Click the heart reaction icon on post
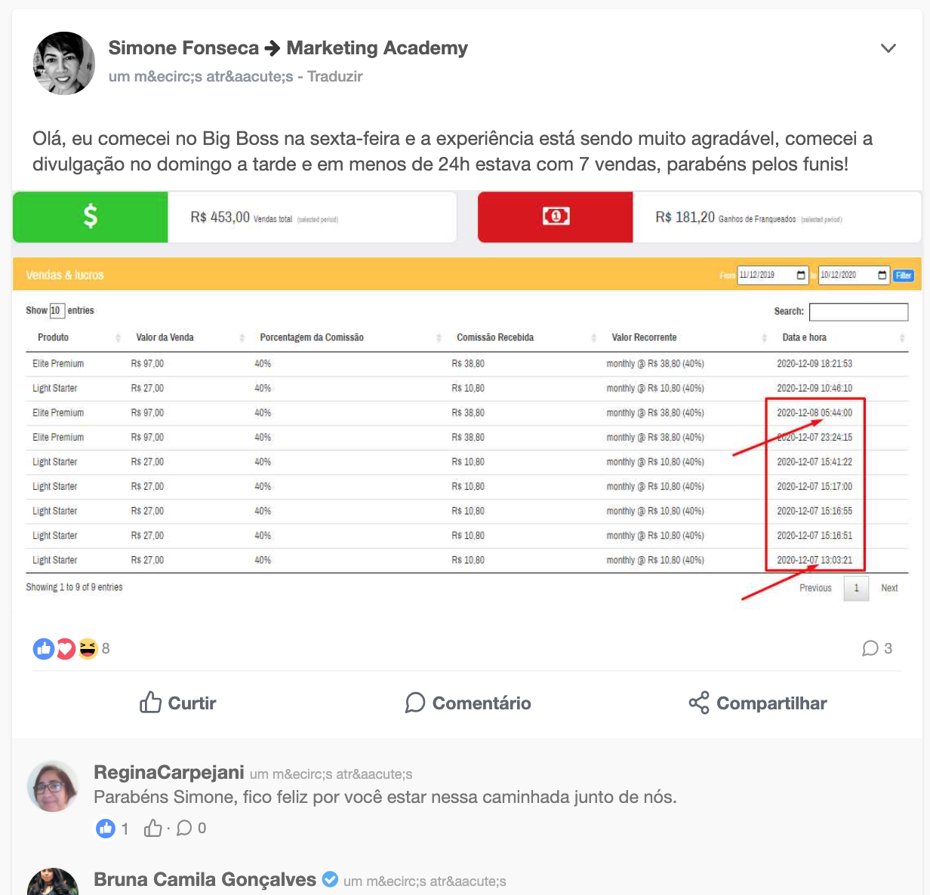The image size is (930, 895). pos(66,648)
